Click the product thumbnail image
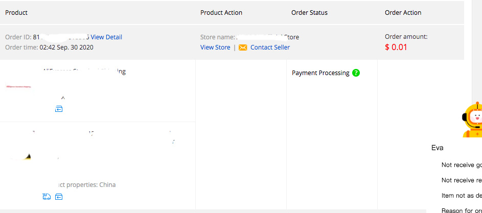 [x=20, y=156]
